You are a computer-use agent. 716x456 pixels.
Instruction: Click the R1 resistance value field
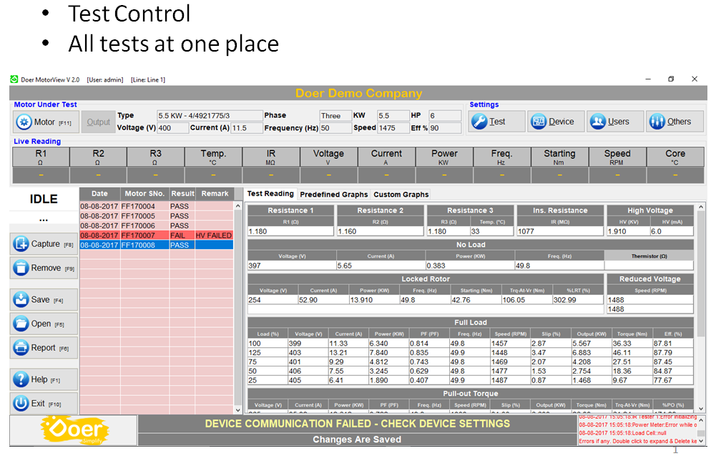click(290, 232)
